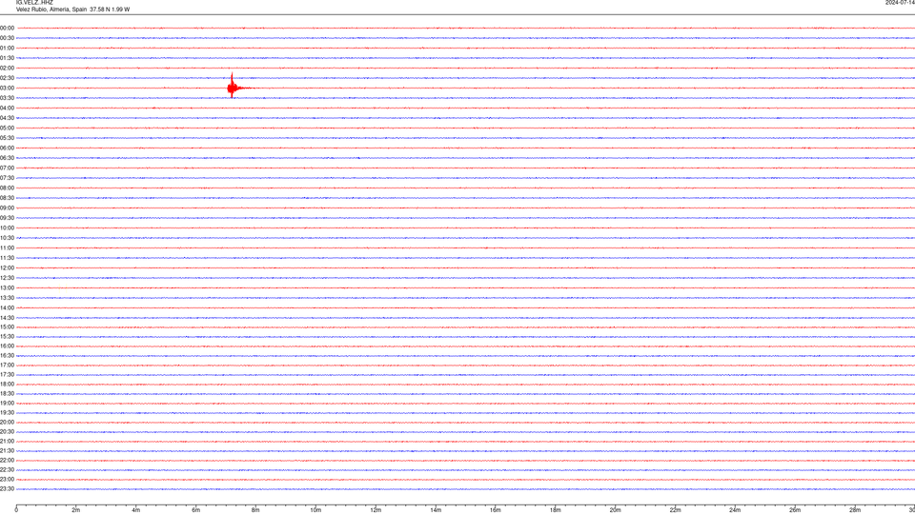Viewport: 915px width, 514px height.
Task: Click the 23:00 time label
Action: pos(7,480)
